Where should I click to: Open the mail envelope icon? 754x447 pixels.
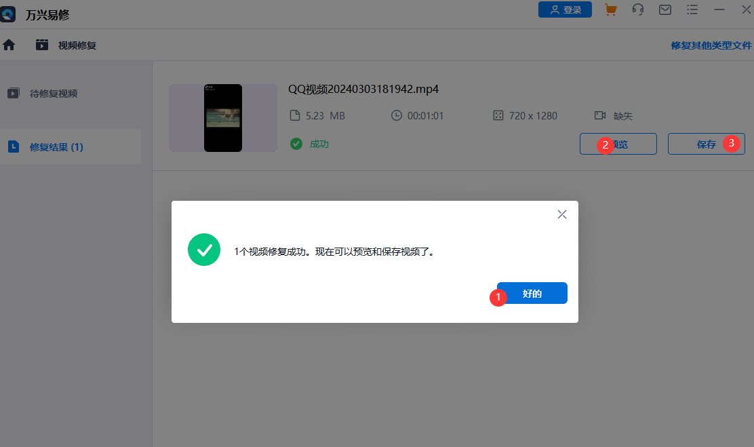pyautogui.click(x=665, y=9)
